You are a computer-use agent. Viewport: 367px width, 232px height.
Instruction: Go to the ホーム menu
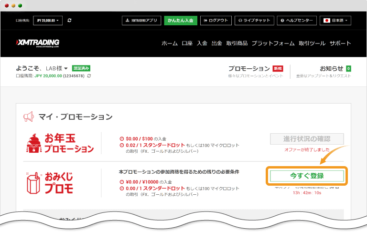coord(170,43)
